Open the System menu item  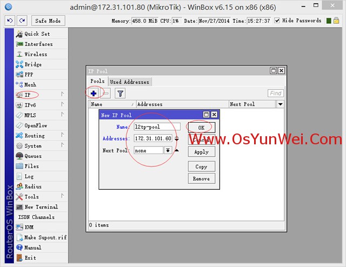(x=41, y=145)
